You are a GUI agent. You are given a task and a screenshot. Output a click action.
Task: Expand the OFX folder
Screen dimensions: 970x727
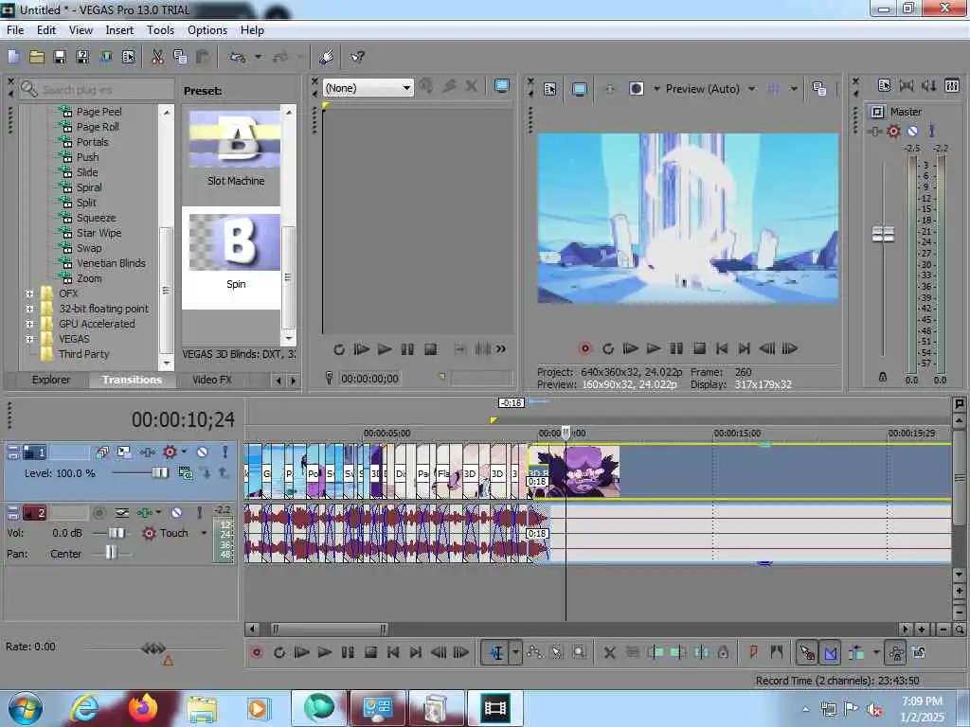pyautogui.click(x=29, y=293)
